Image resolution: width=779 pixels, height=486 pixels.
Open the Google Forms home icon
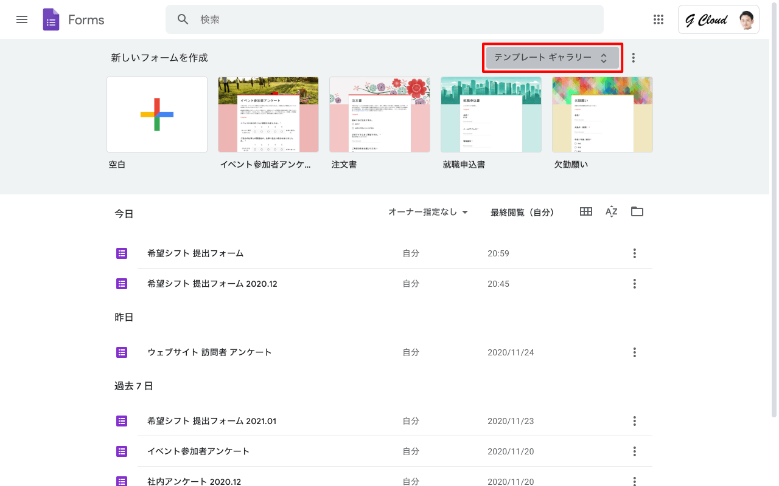click(x=51, y=19)
